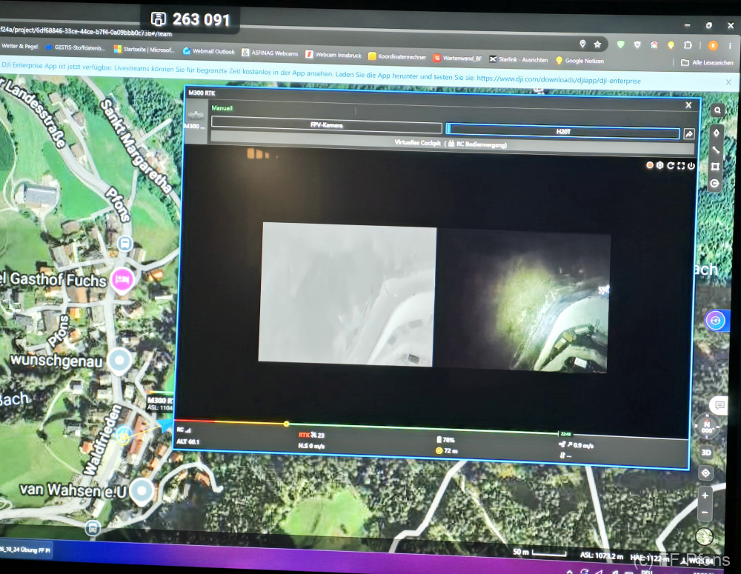Refresh the livestream video
This screenshot has width=741, height=574.
[670, 165]
